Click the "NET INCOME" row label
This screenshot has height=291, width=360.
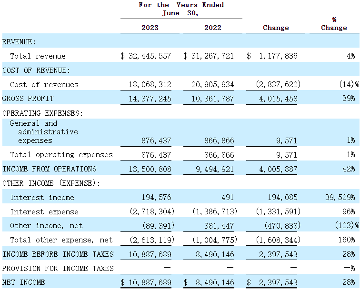click(24, 282)
